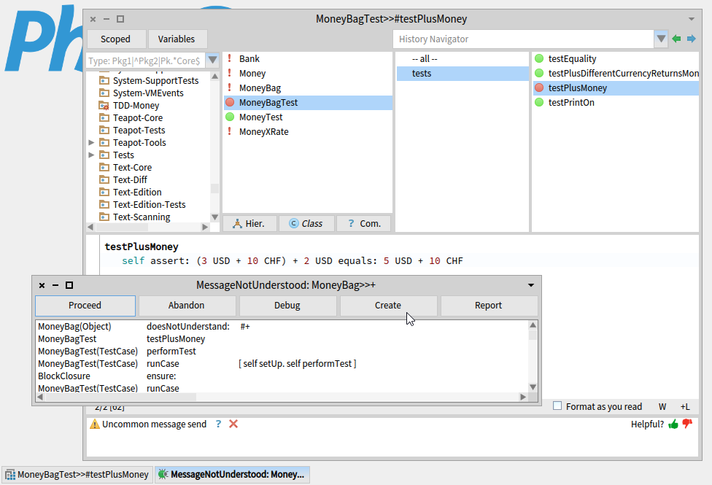The width and height of the screenshot is (712, 485).
Task: Click the Report button
Action: coord(489,306)
